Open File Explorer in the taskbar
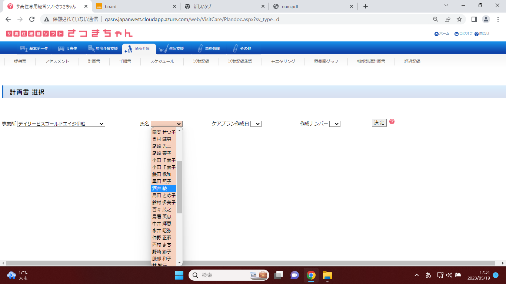Viewport: 506px width, 284px height. pyautogui.click(x=327, y=275)
